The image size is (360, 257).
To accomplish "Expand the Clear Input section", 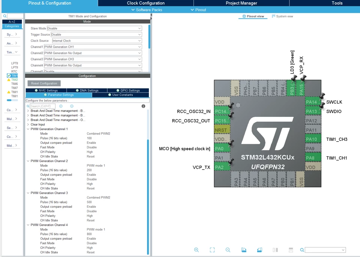I will (x=28, y=124).
